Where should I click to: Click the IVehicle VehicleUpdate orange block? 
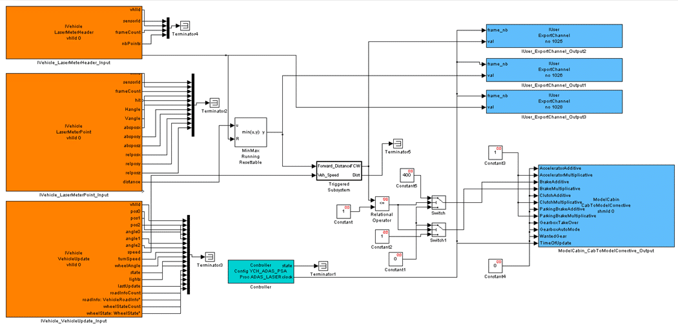(74, 259)
